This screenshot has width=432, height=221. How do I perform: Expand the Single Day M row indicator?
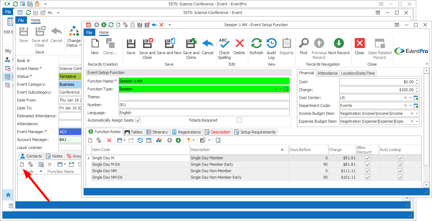tap(89, 158)
